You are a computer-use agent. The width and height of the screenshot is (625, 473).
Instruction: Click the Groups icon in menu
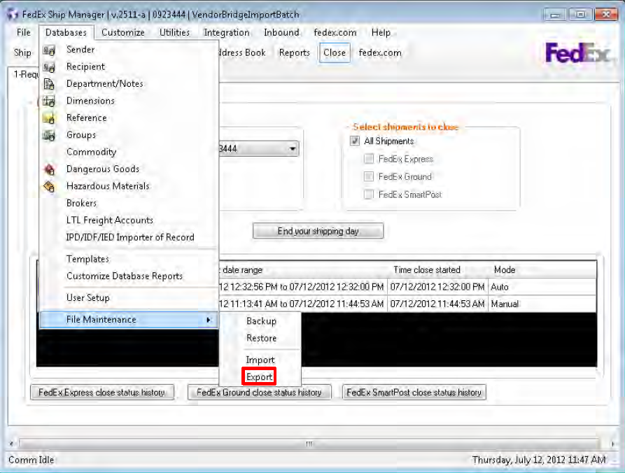(48, 136)
